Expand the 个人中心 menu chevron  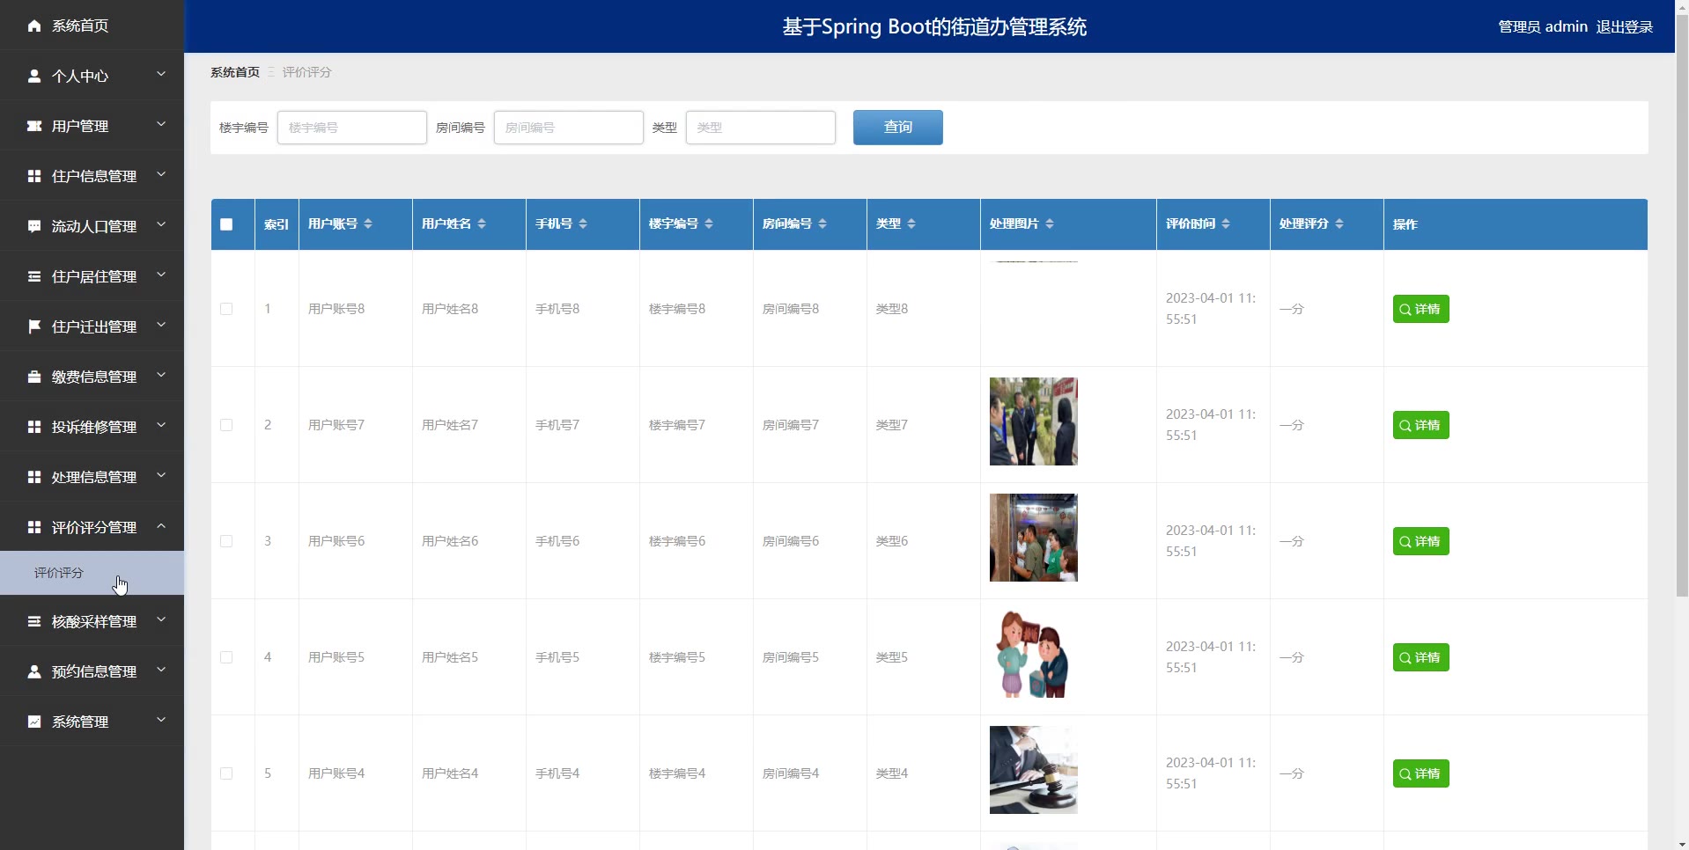[161, 75]
